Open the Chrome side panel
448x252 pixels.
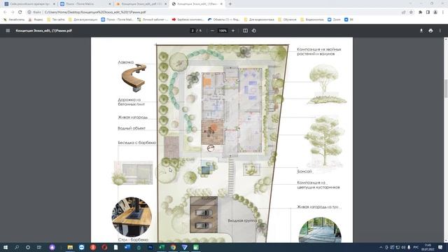(428, 13)
